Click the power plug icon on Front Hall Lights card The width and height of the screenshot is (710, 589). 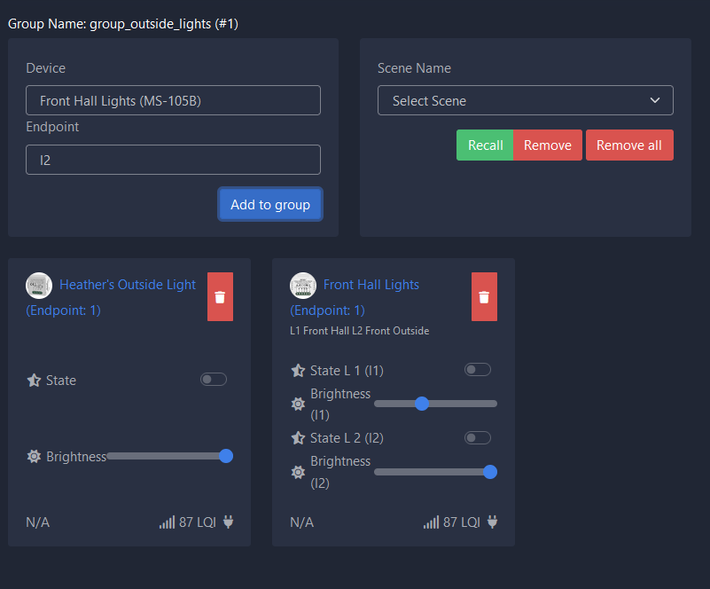tap(491, 522)
